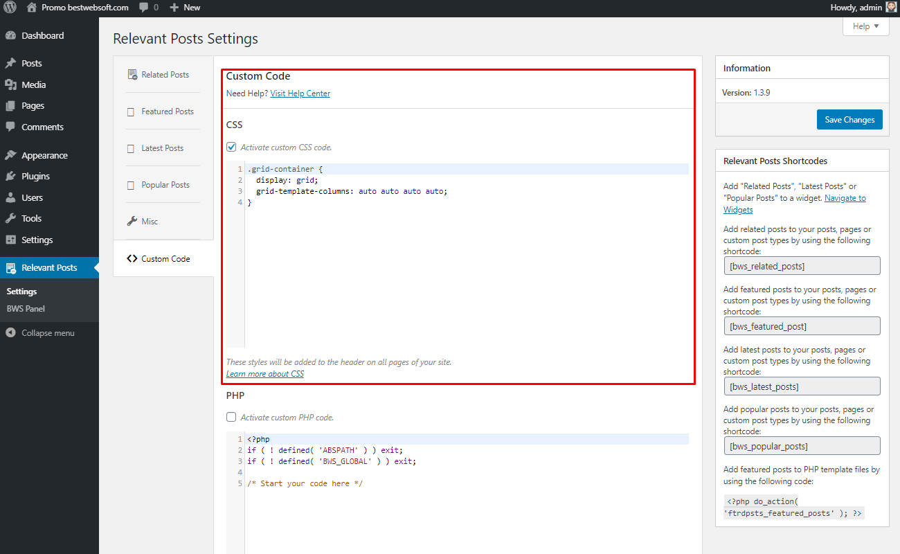Open the New content menu

click(185, 8)
